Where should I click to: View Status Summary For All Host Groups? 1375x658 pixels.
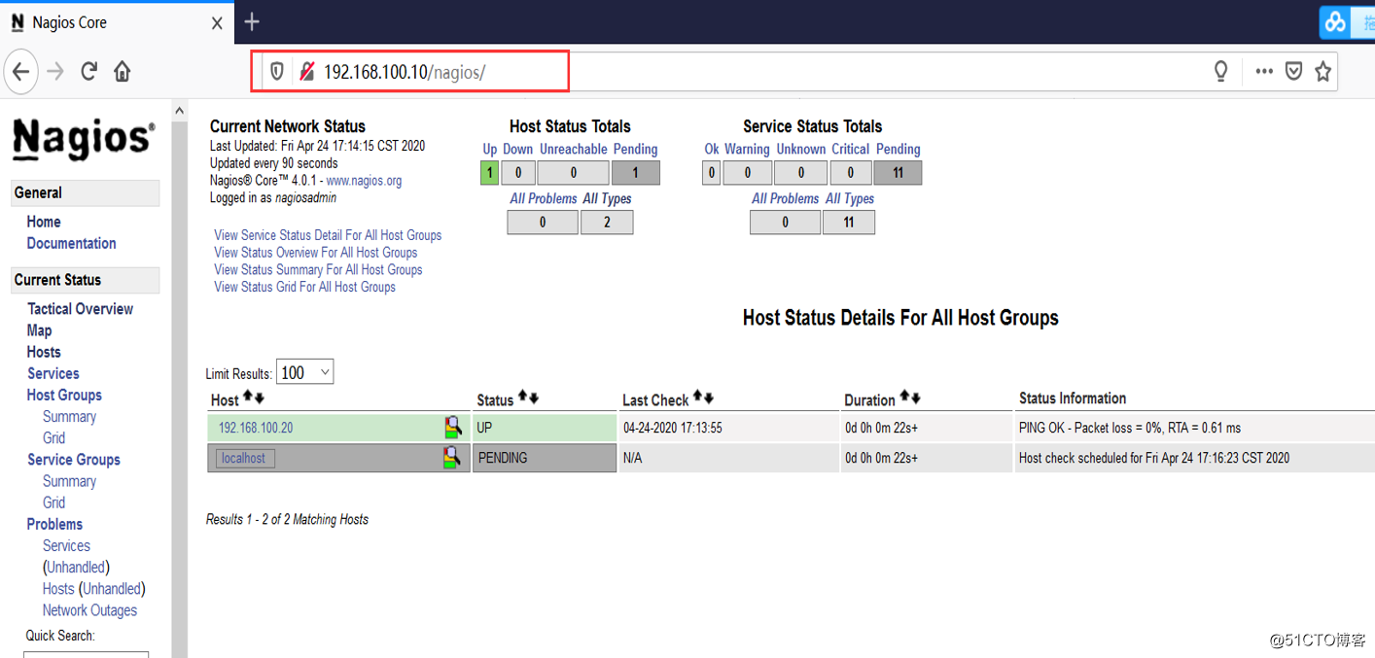pos(318,270)
